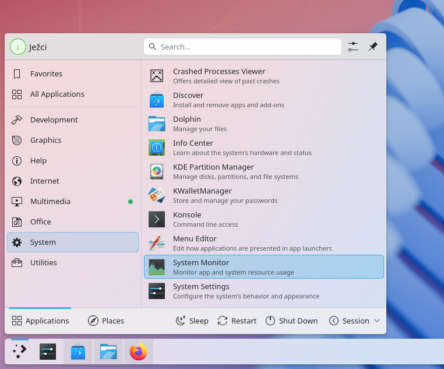Click 'Install and remove apps and add-ons'
This screenshot has width=444, height=369.
coord(228,105)
